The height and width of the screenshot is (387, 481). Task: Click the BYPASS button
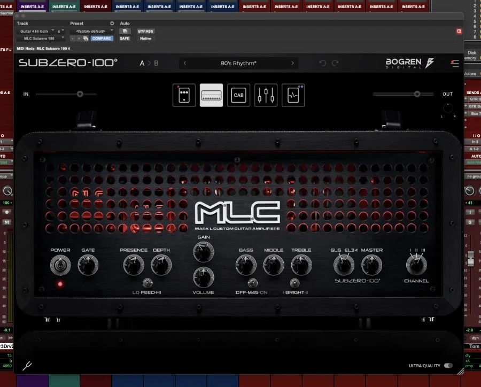pyautogui.click(x=145, y=31)
